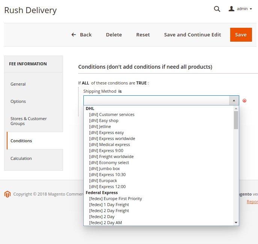
Task: Click the ALL condition aggregator link
Action: [85, 83]
